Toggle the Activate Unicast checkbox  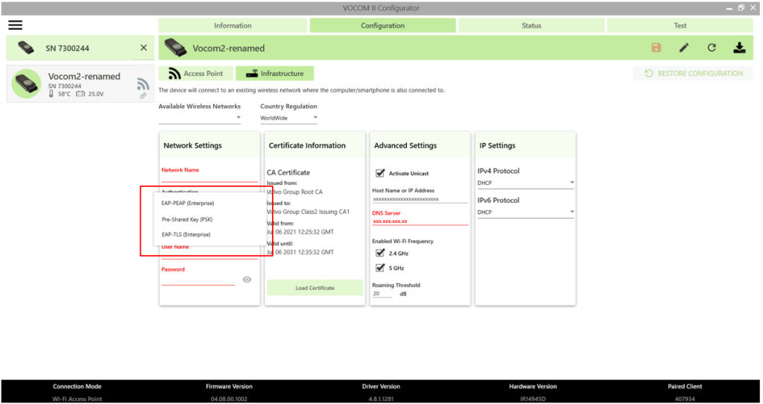(380, 173)
